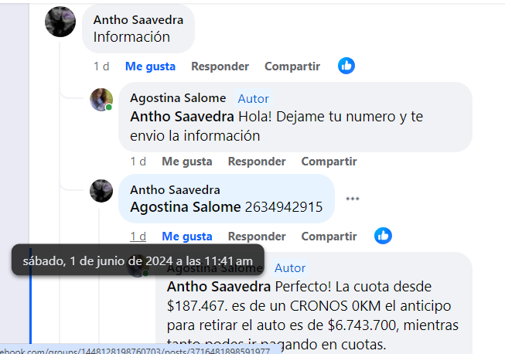The width and height of the screenshot is (505, 354).
Task: Click the Agostina Salome mention before the phone number
Action: [x=186, y=207]
